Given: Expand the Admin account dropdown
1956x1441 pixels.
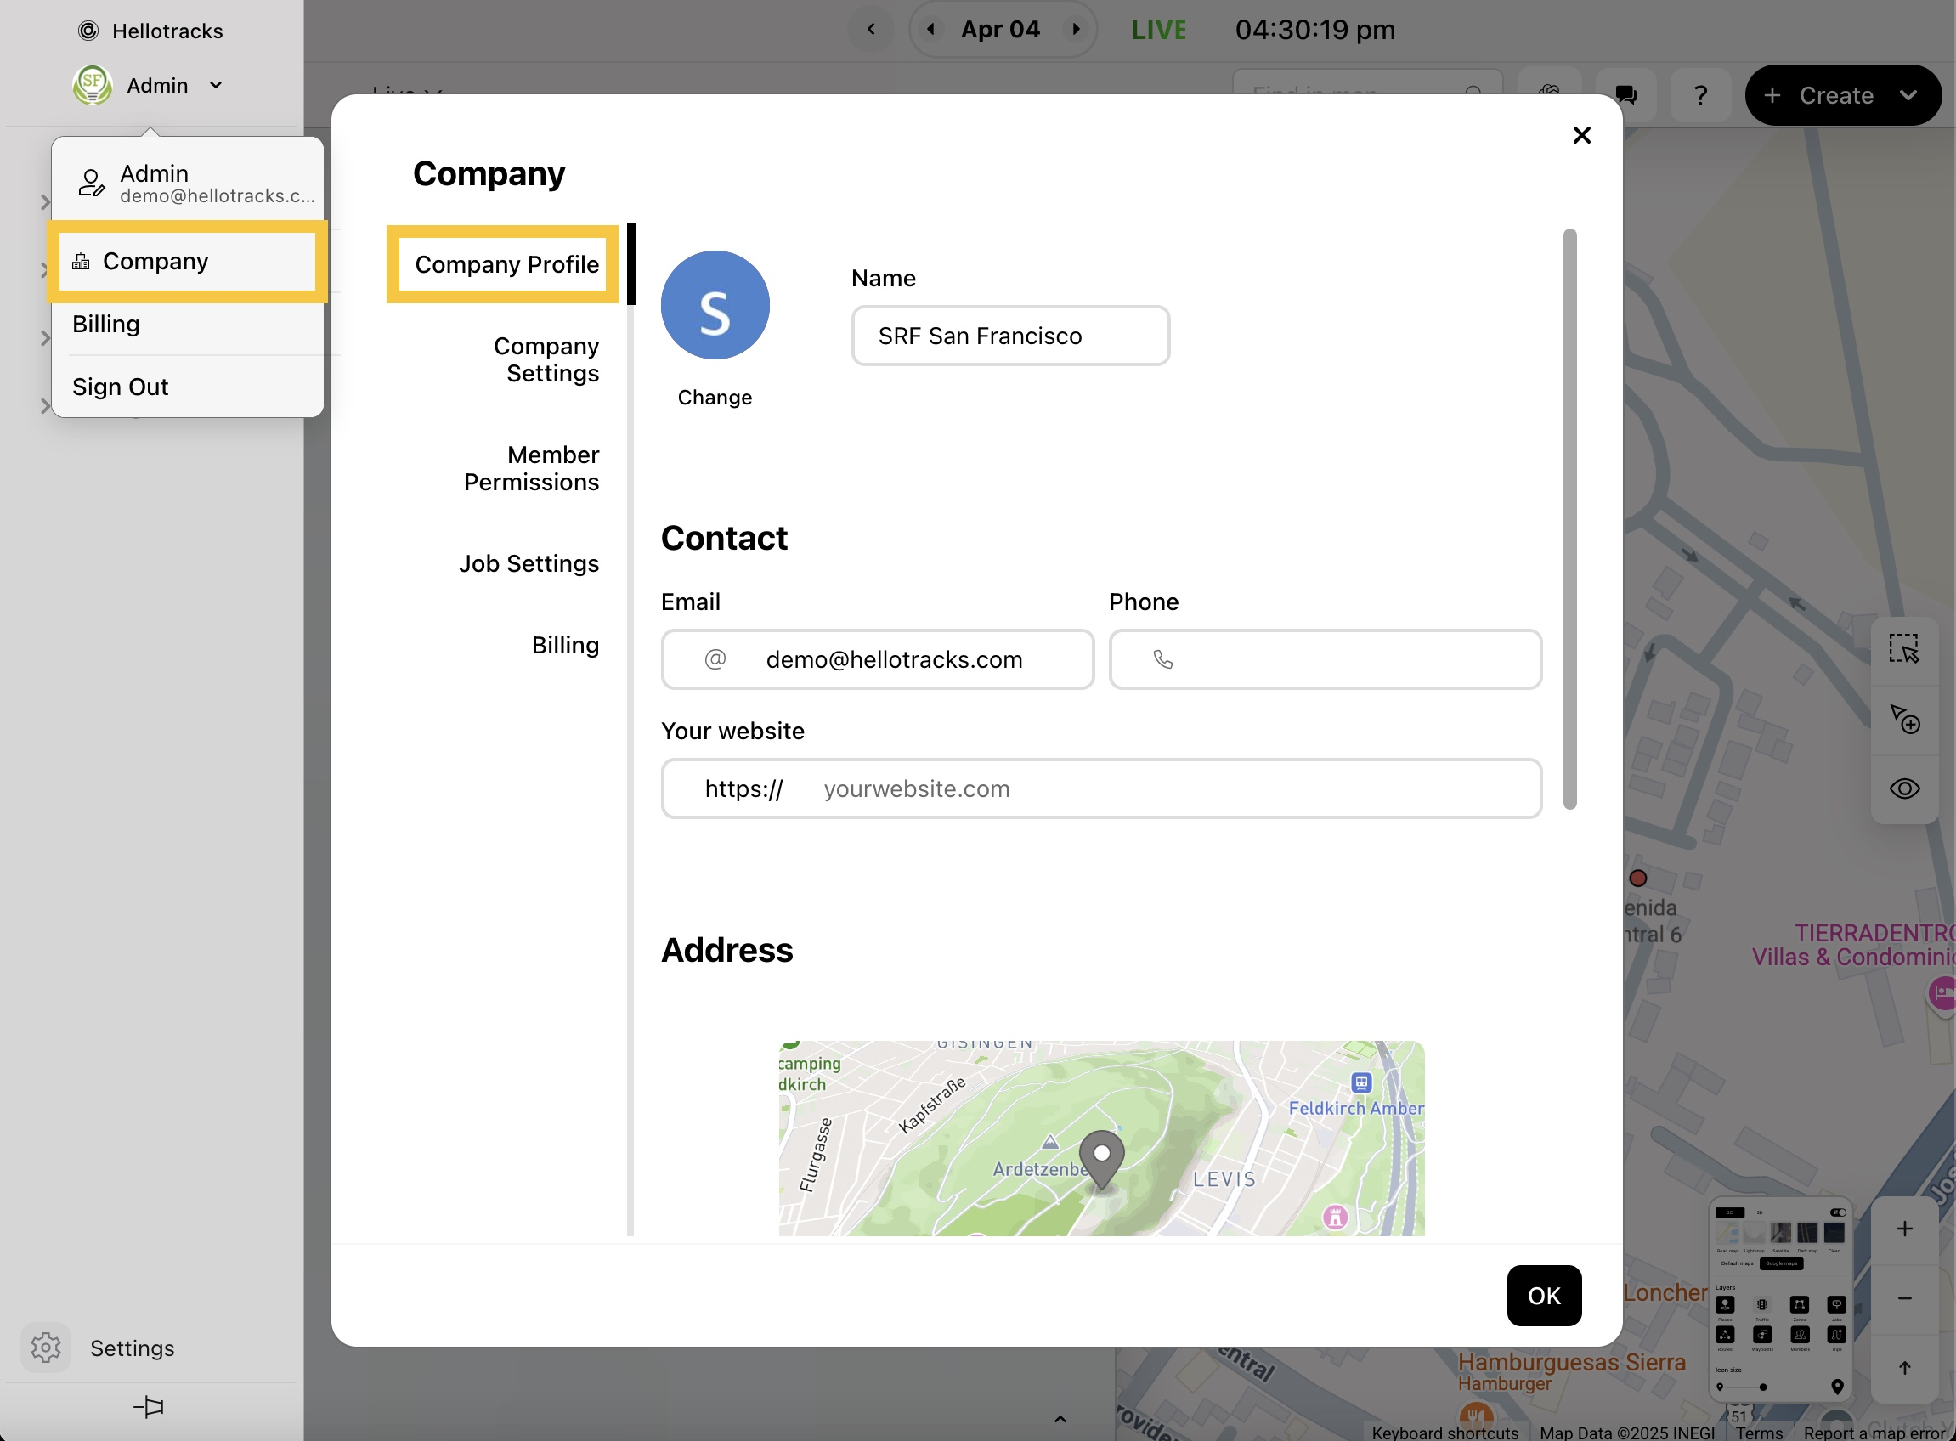Looking at the screenshot, I should (x=216, y=86).
